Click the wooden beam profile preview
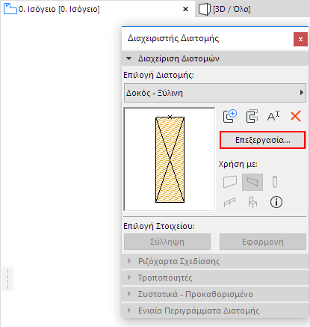Image resolution: width=310 pixels, height=327 pixels. click(170, 159)
